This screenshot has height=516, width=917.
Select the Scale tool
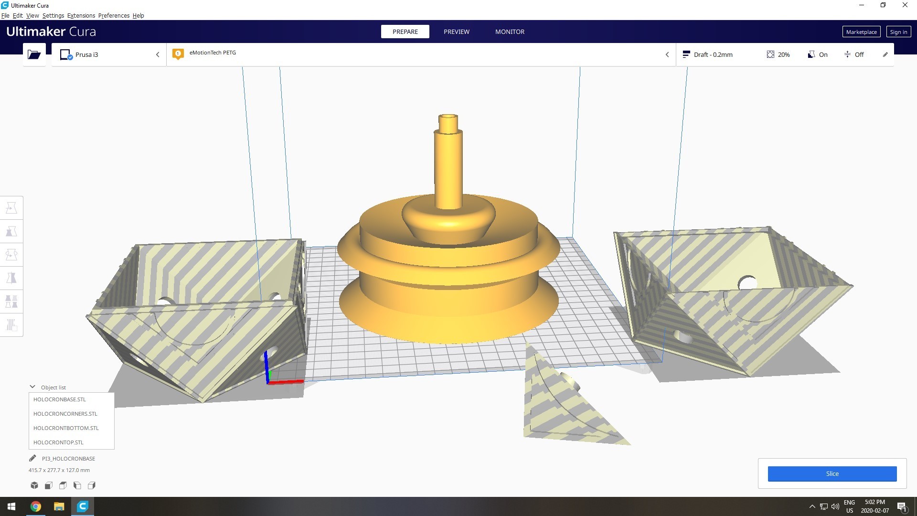pyautogui.click(x=11, y=231)
